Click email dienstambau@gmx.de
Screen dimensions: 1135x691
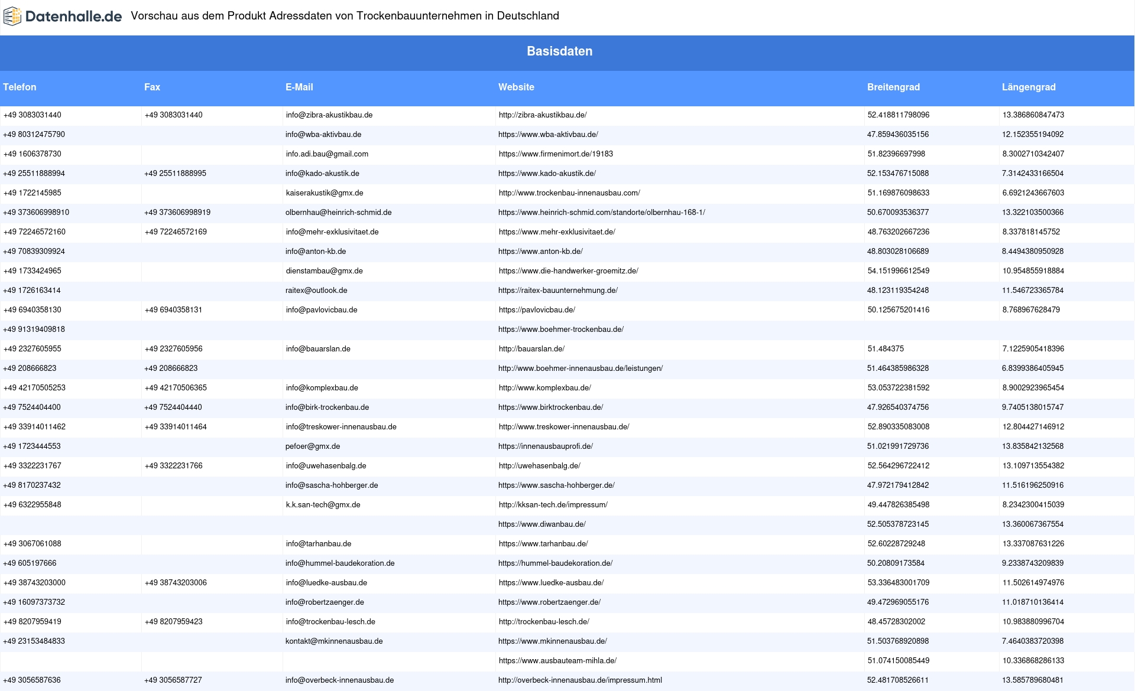[x=324, y=271]
